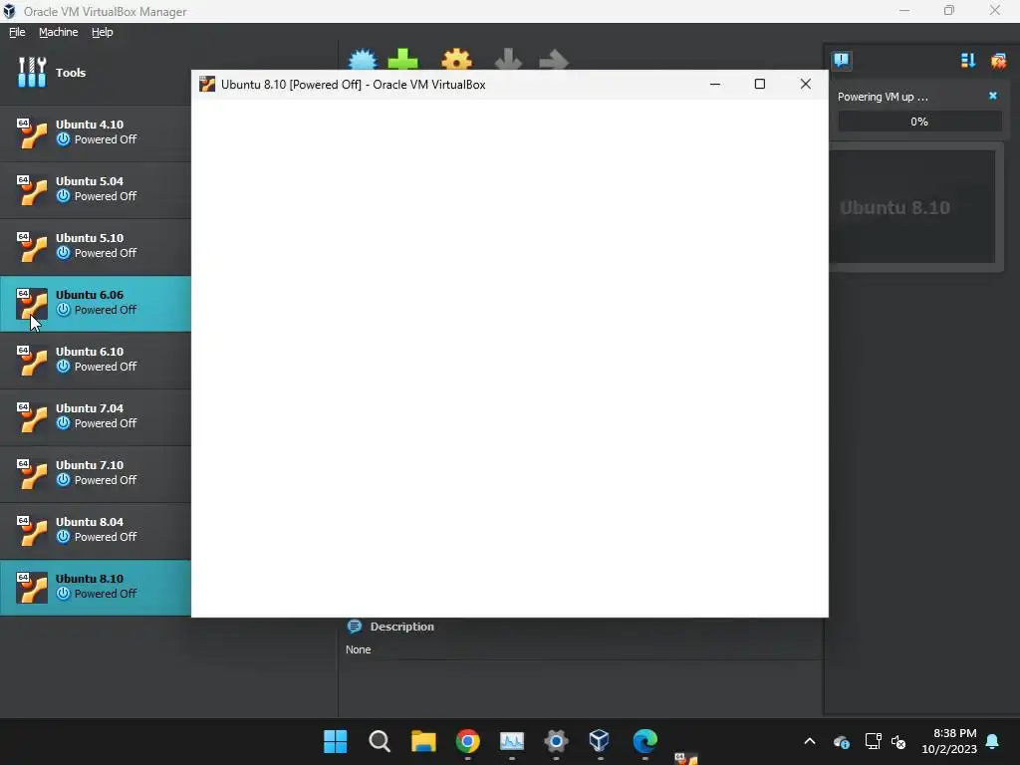The width and height of the screenshot is (1020, 765).
Task: Toggle the notification center icon
Action: point(841,61)
